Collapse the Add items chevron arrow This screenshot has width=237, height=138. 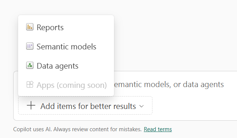point(142,106)
